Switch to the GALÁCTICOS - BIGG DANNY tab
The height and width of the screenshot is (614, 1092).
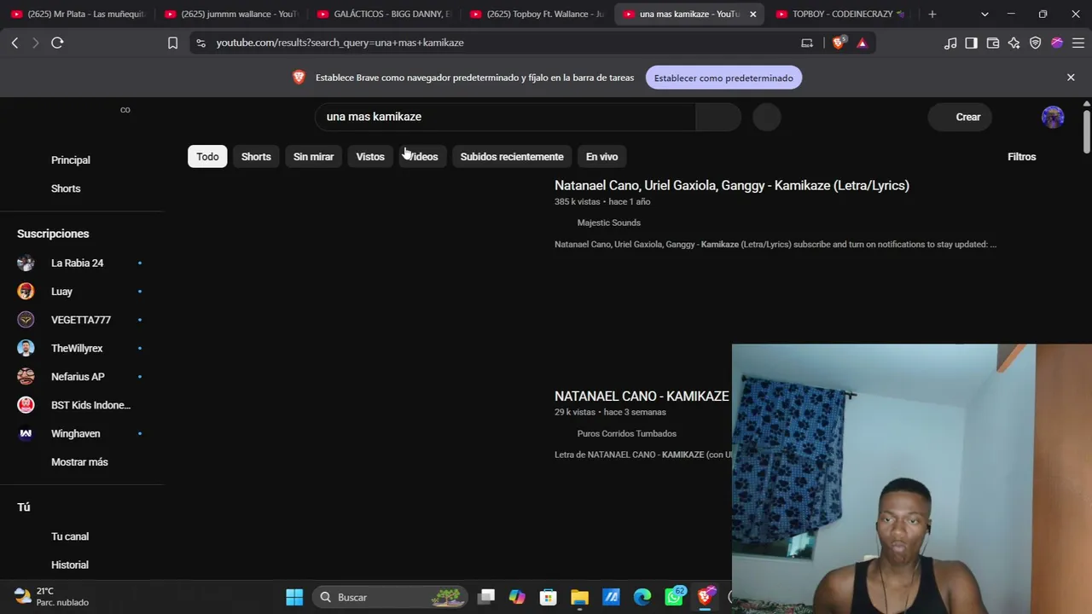tap(386, 14)
